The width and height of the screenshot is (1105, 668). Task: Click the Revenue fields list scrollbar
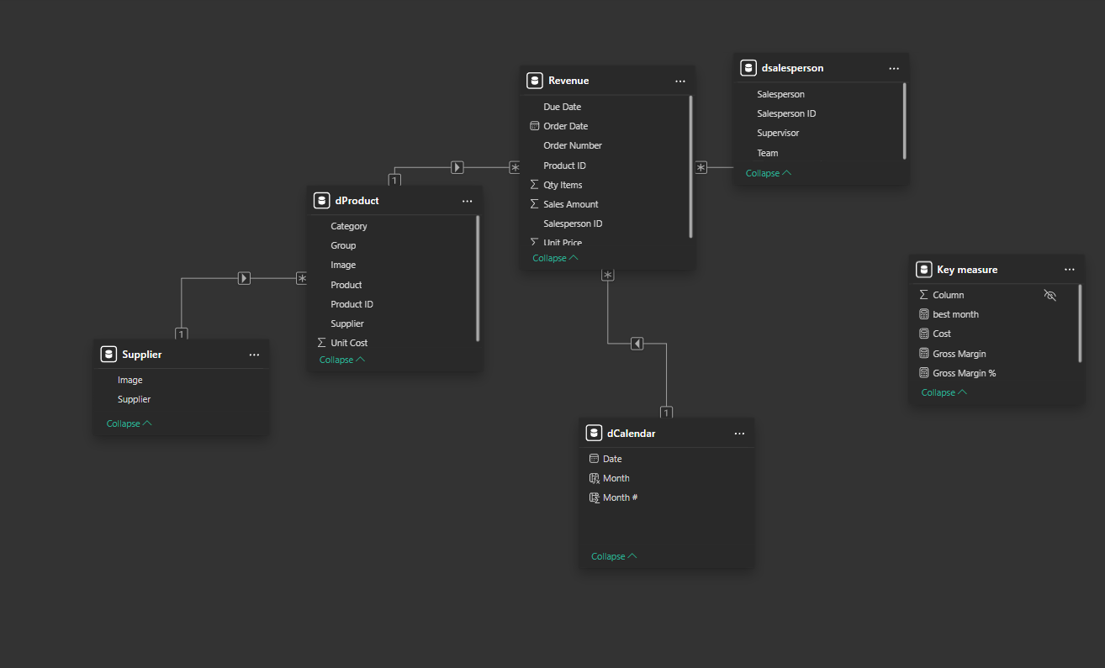pos(690,164)
